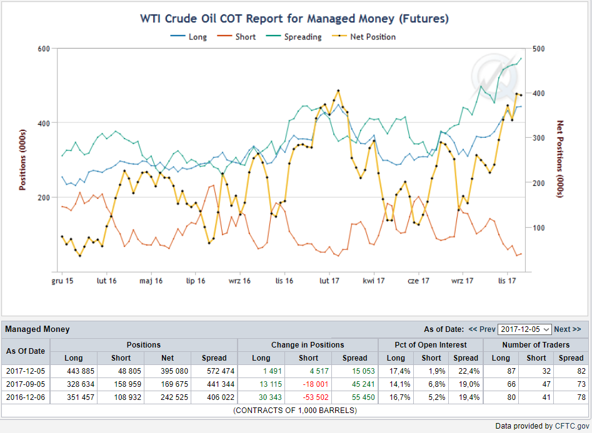Select Long change value 13 115
This screenshot has height=433, width=592.
270,384
